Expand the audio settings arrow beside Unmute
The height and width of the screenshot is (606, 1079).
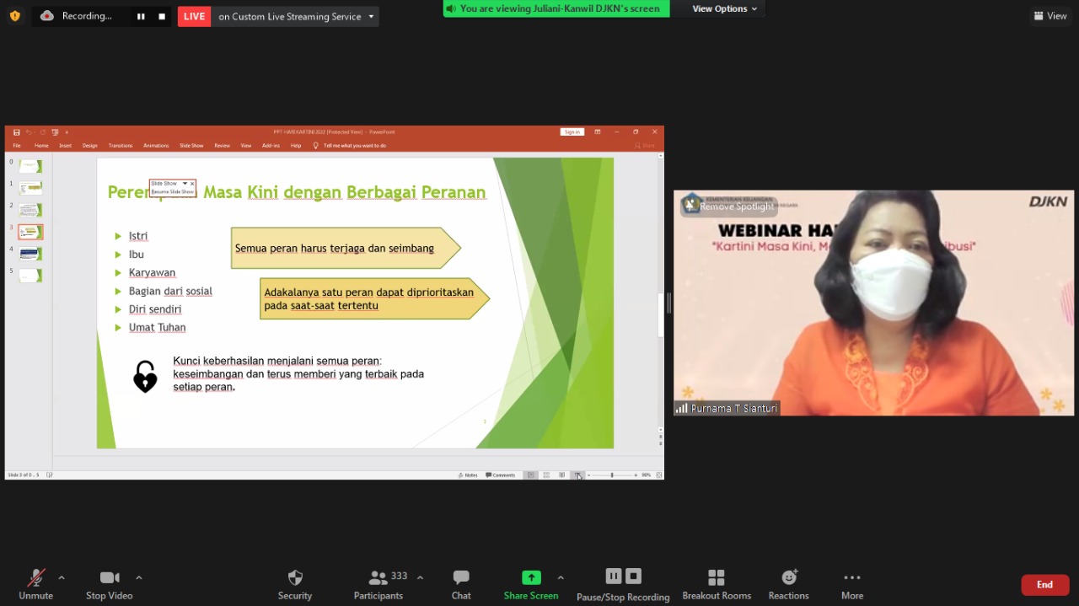(x=62, y=577)
